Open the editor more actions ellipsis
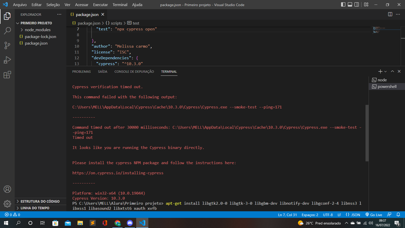Screen dimensions: 405x228 (x=398, y=14)
